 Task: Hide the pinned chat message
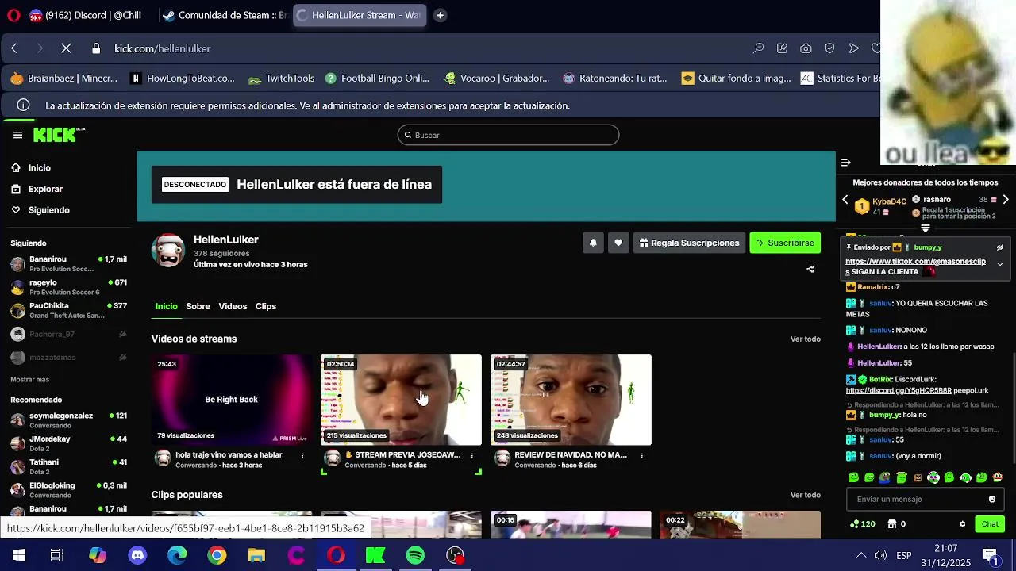pos(1000,247)
